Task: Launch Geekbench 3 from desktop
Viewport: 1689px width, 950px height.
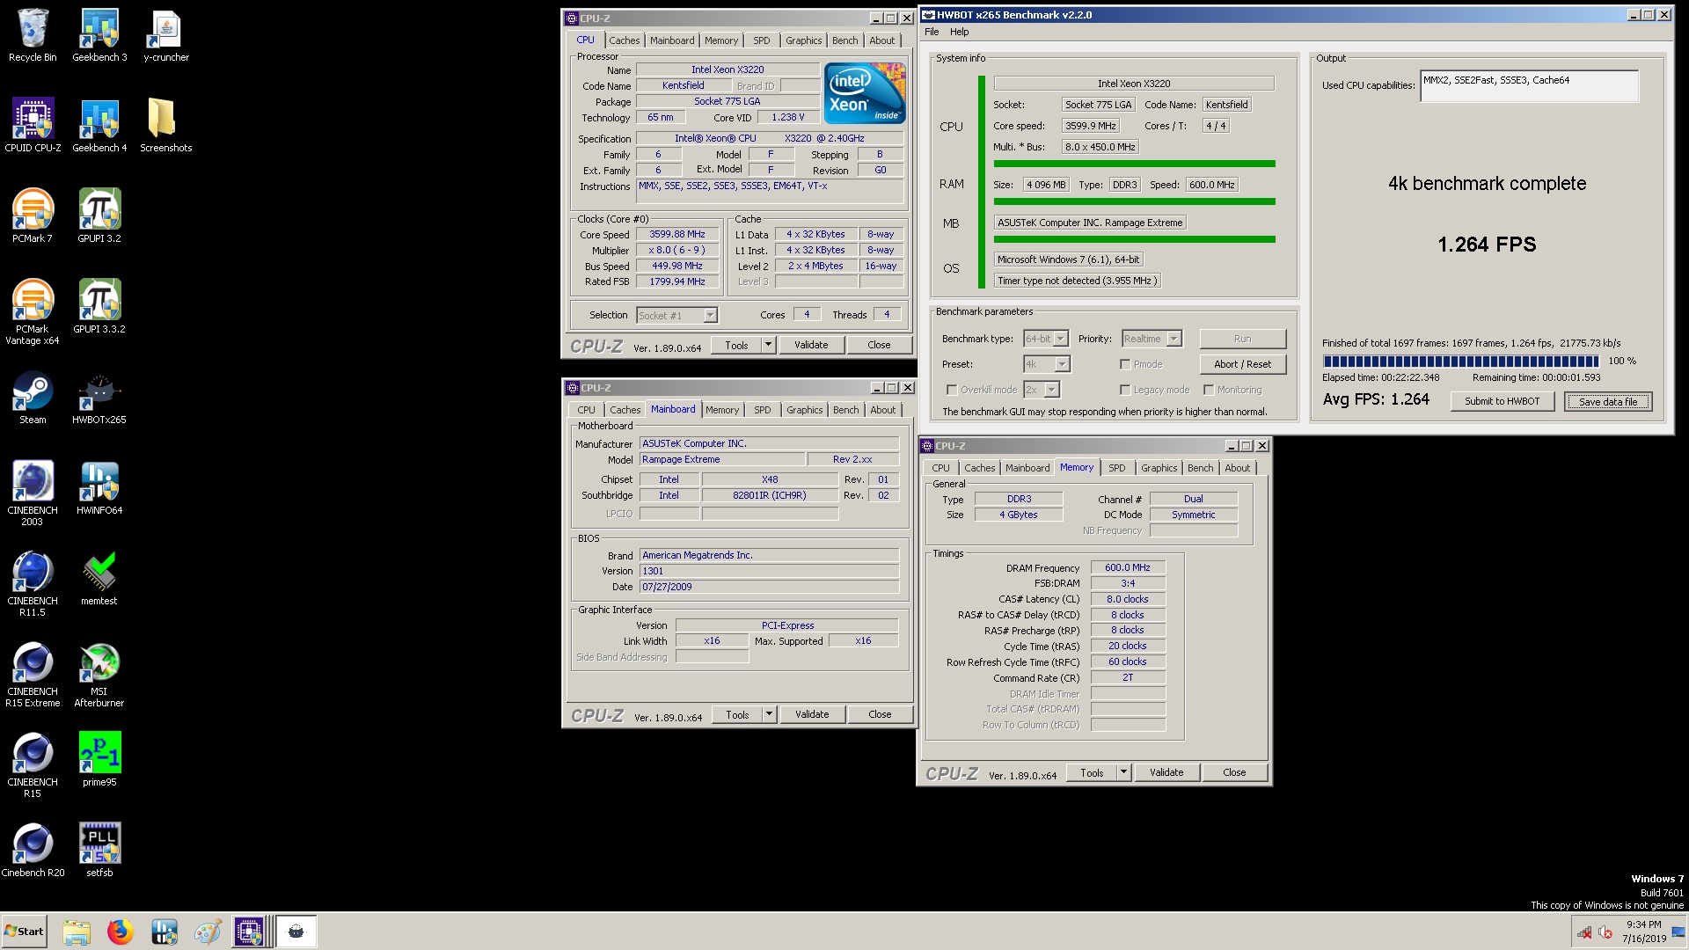Action: pyautogui.click(x=99, y=35)
